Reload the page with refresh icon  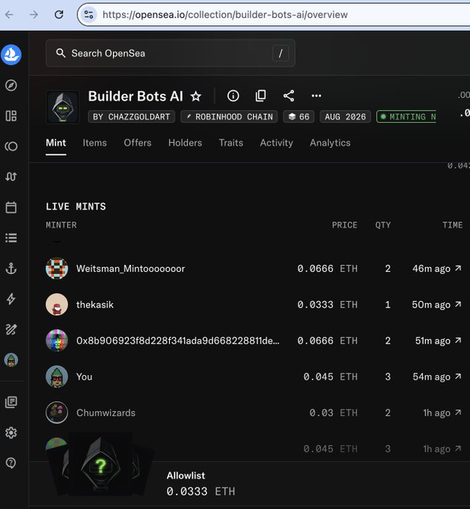pyautogui.click(x=58, y=15)
